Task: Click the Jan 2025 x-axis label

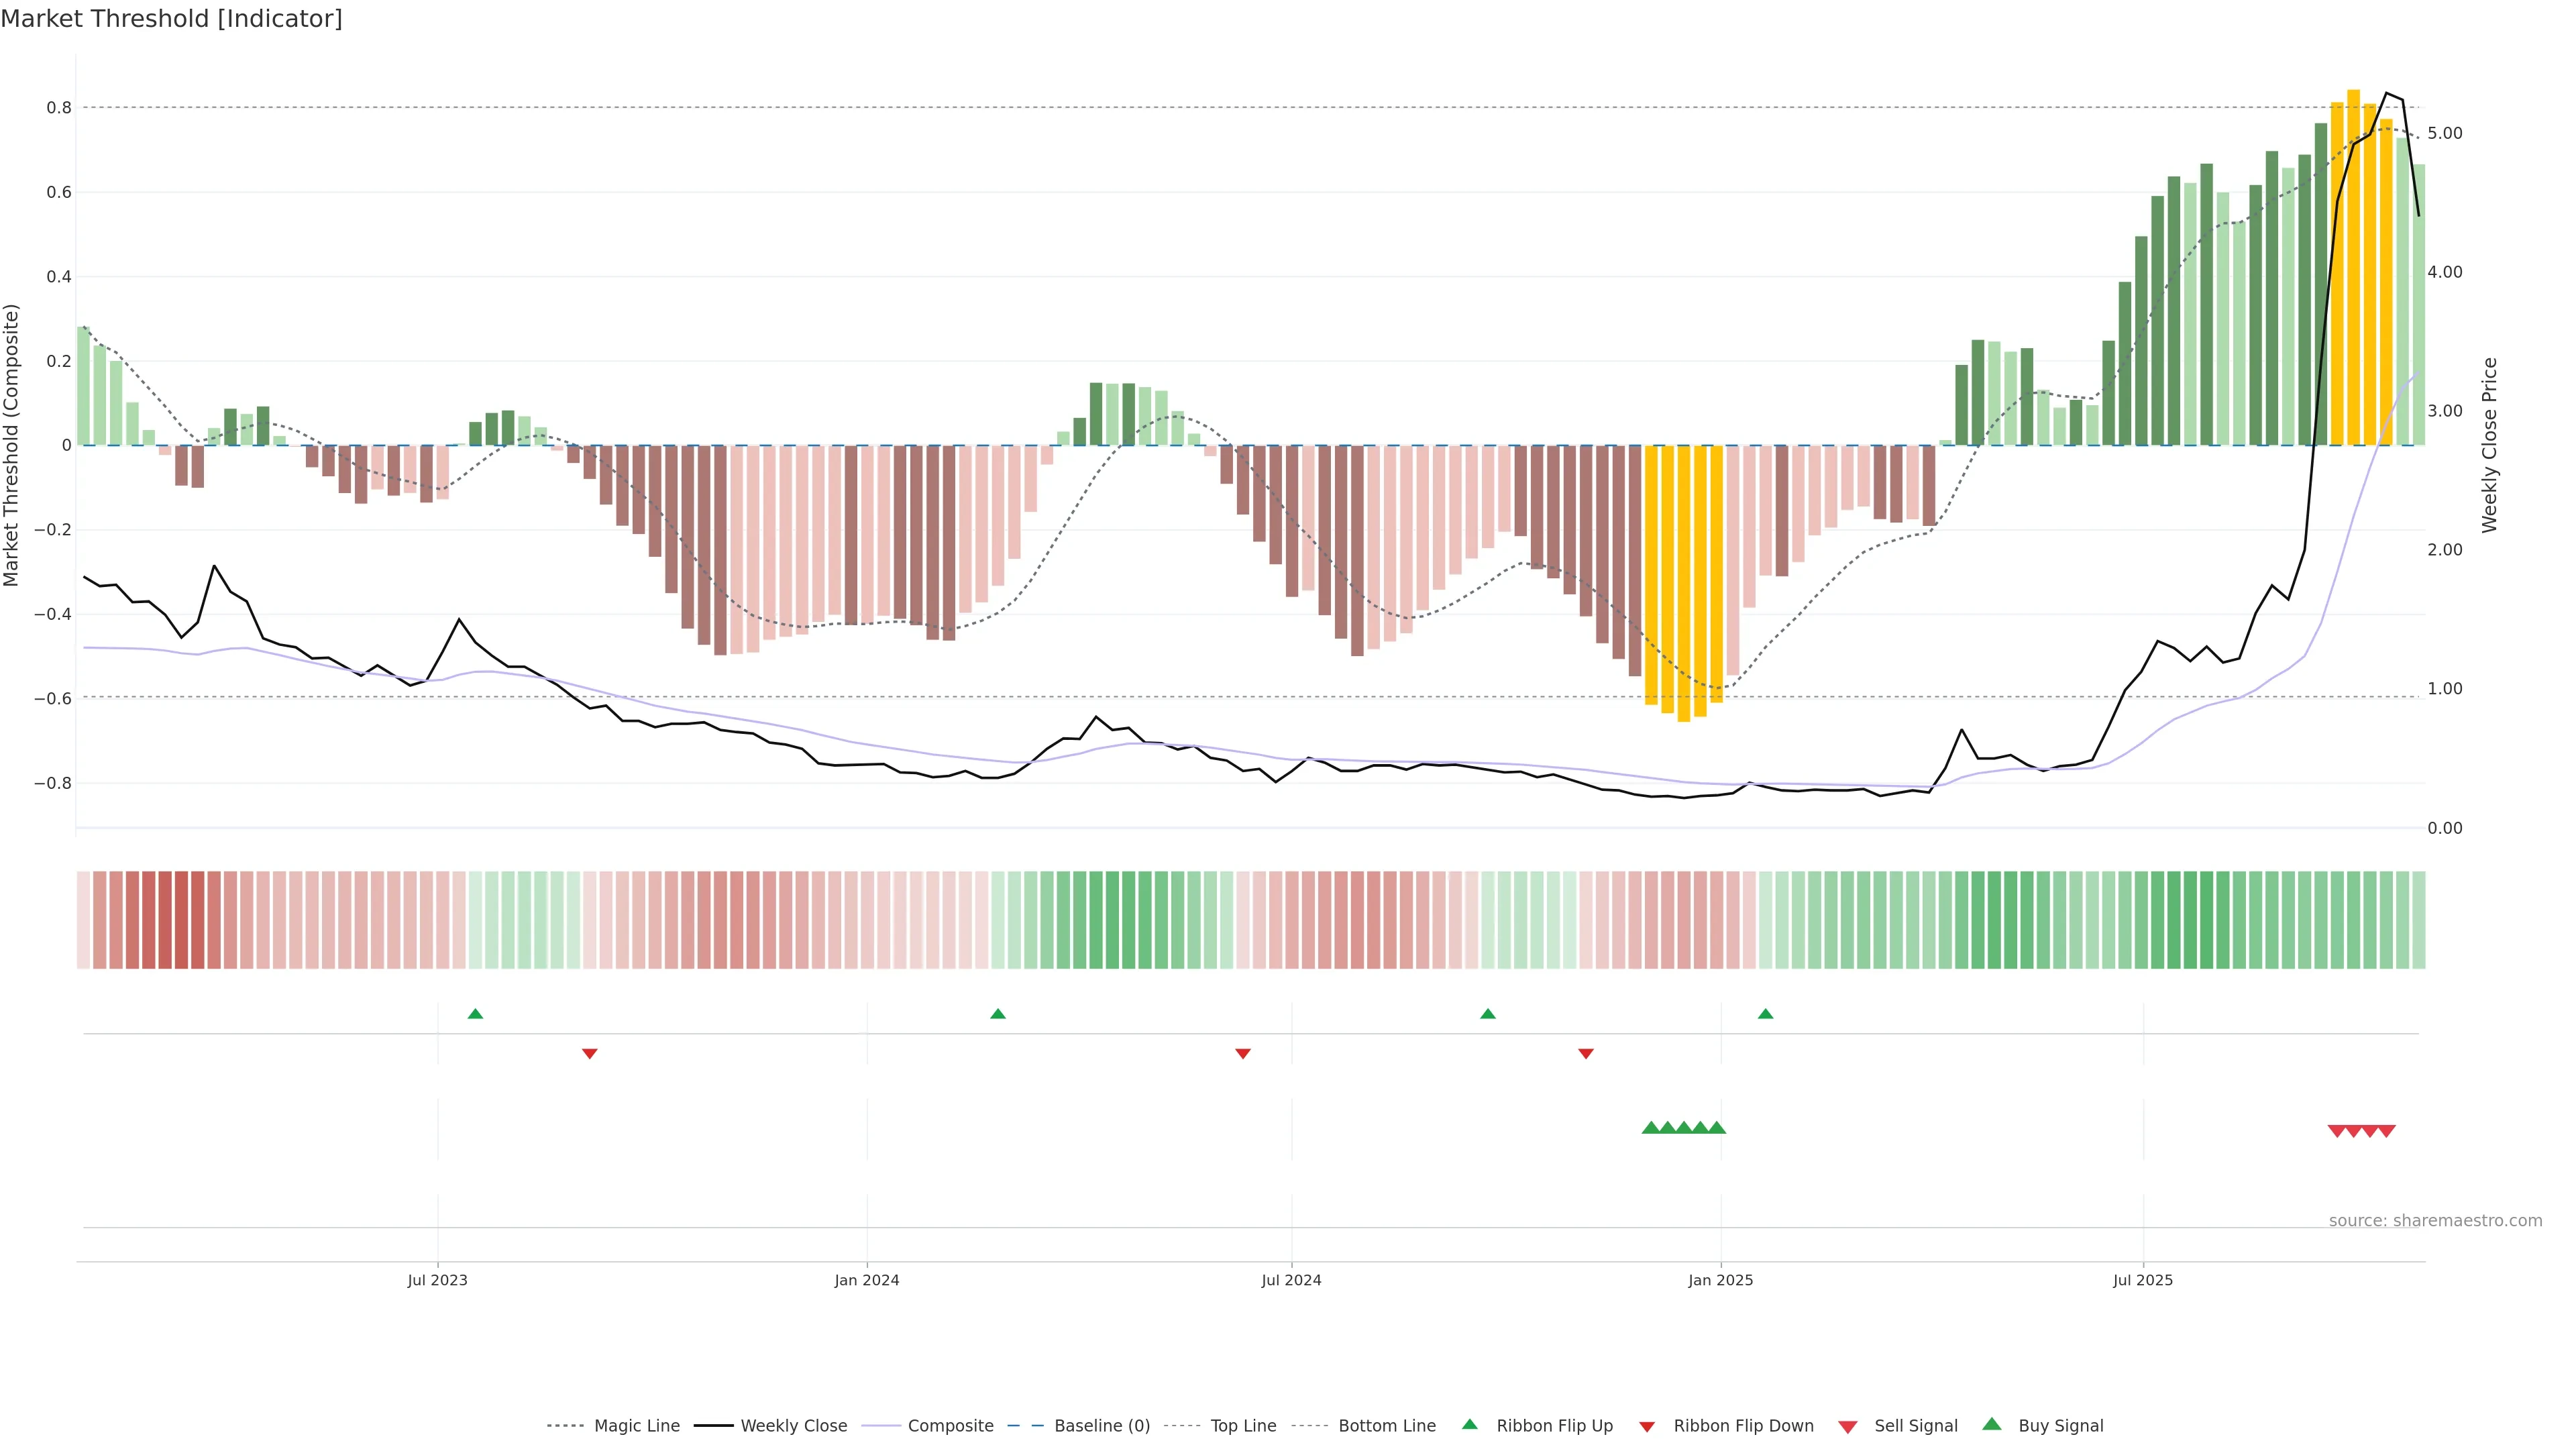Action: (x=1720, y=1280)
